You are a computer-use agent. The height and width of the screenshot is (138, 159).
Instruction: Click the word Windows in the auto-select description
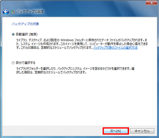point(67,40)
